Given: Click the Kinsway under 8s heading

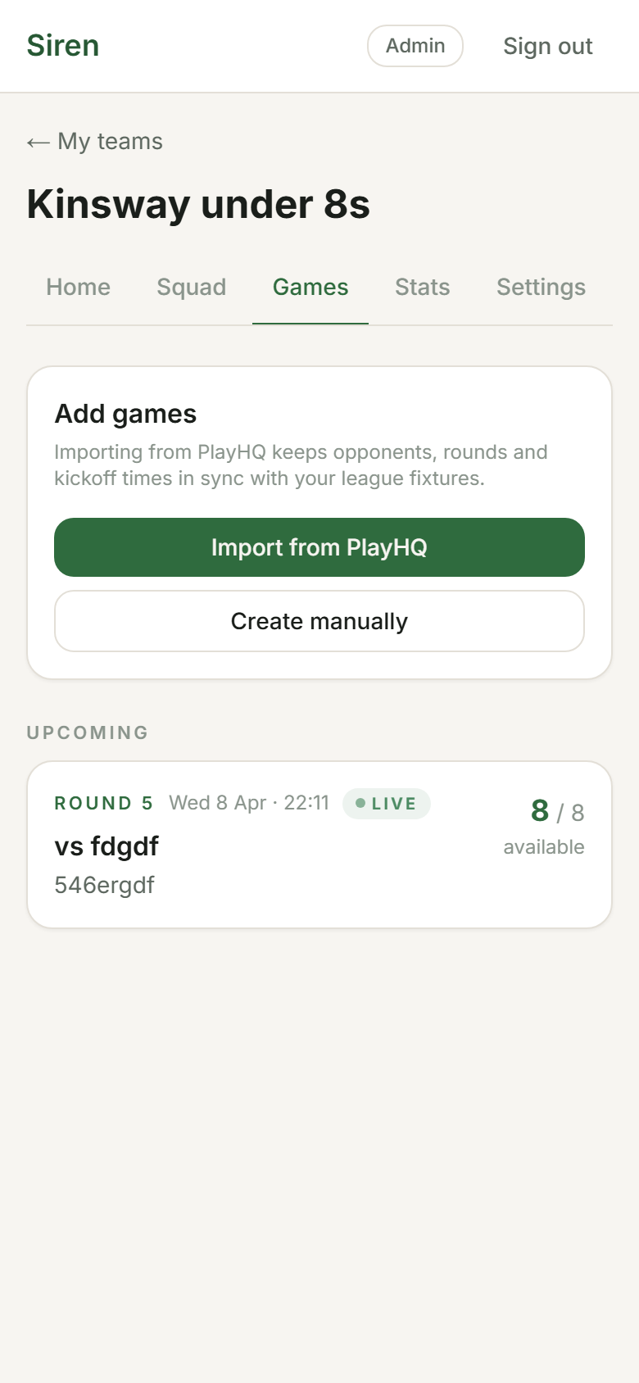Looking at the screenshot, I should [x=198, y=205].
